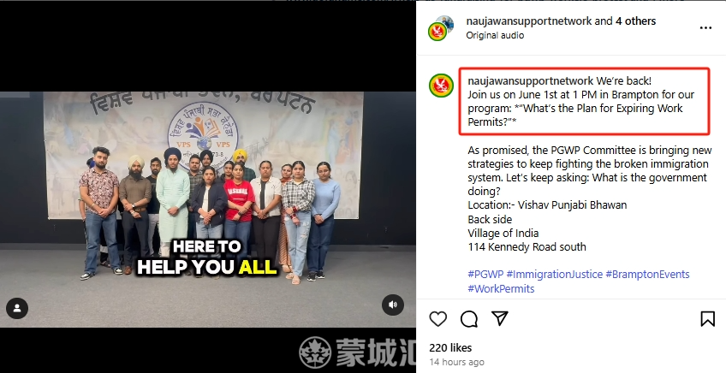View the 220 likes list
726x373 pixels.
(450, 348)
